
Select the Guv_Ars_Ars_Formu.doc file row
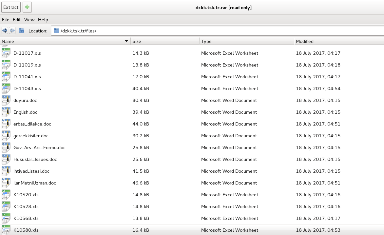(x=39, y=147)
